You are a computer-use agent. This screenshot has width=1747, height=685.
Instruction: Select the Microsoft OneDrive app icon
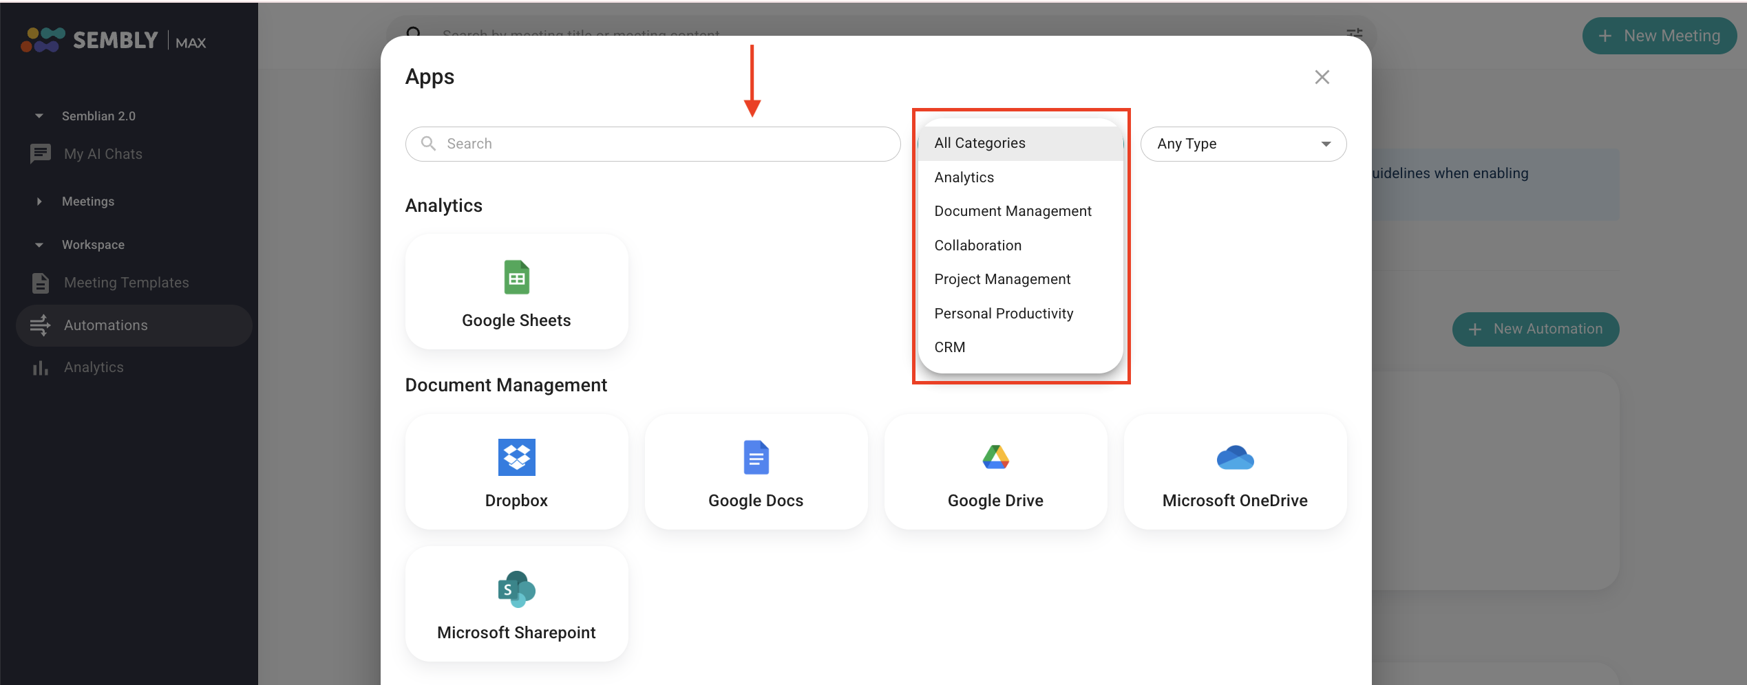tap(1235, 457)
